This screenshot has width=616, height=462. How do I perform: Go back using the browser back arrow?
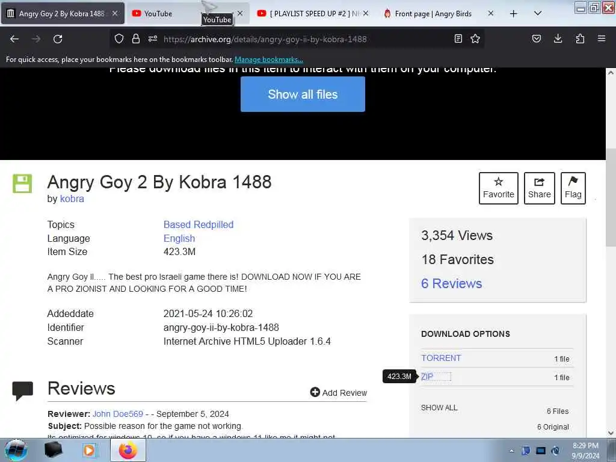pyautogui.click(x=14, y=39)
